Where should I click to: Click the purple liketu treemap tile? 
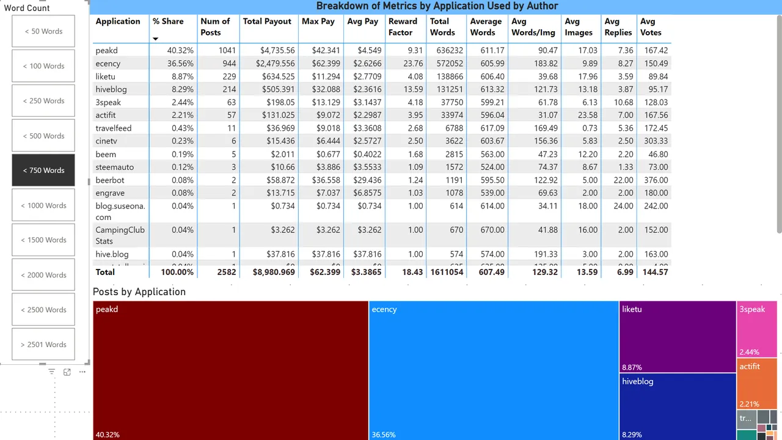678,337
